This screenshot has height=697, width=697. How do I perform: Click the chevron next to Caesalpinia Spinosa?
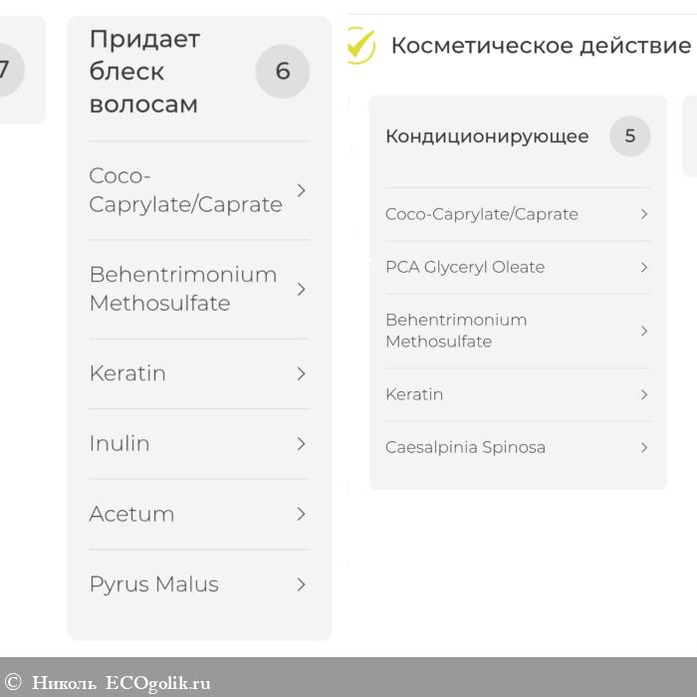(644, 447)
